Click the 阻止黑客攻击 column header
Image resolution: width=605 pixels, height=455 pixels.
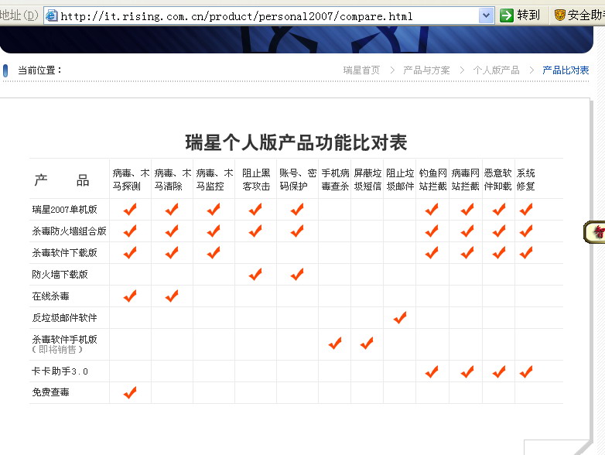point(256,180)
